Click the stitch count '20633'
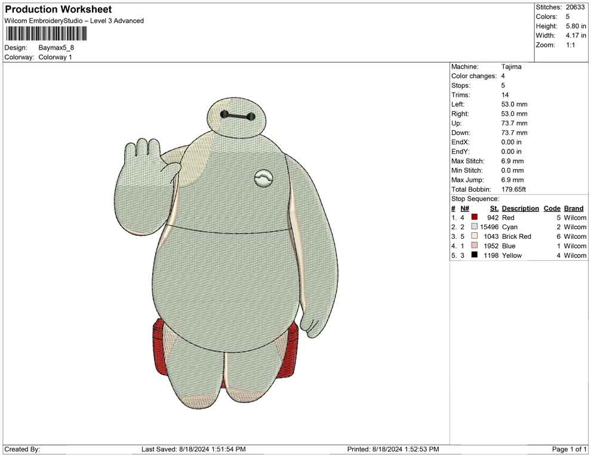Viewport: 591px width, 455px height. 575,7
